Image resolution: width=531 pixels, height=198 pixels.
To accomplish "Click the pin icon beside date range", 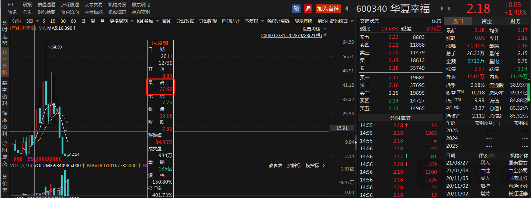I will click(325, 36).
